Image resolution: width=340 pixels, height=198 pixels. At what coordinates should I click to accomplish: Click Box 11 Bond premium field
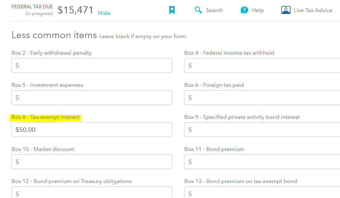tap(262, 162)
